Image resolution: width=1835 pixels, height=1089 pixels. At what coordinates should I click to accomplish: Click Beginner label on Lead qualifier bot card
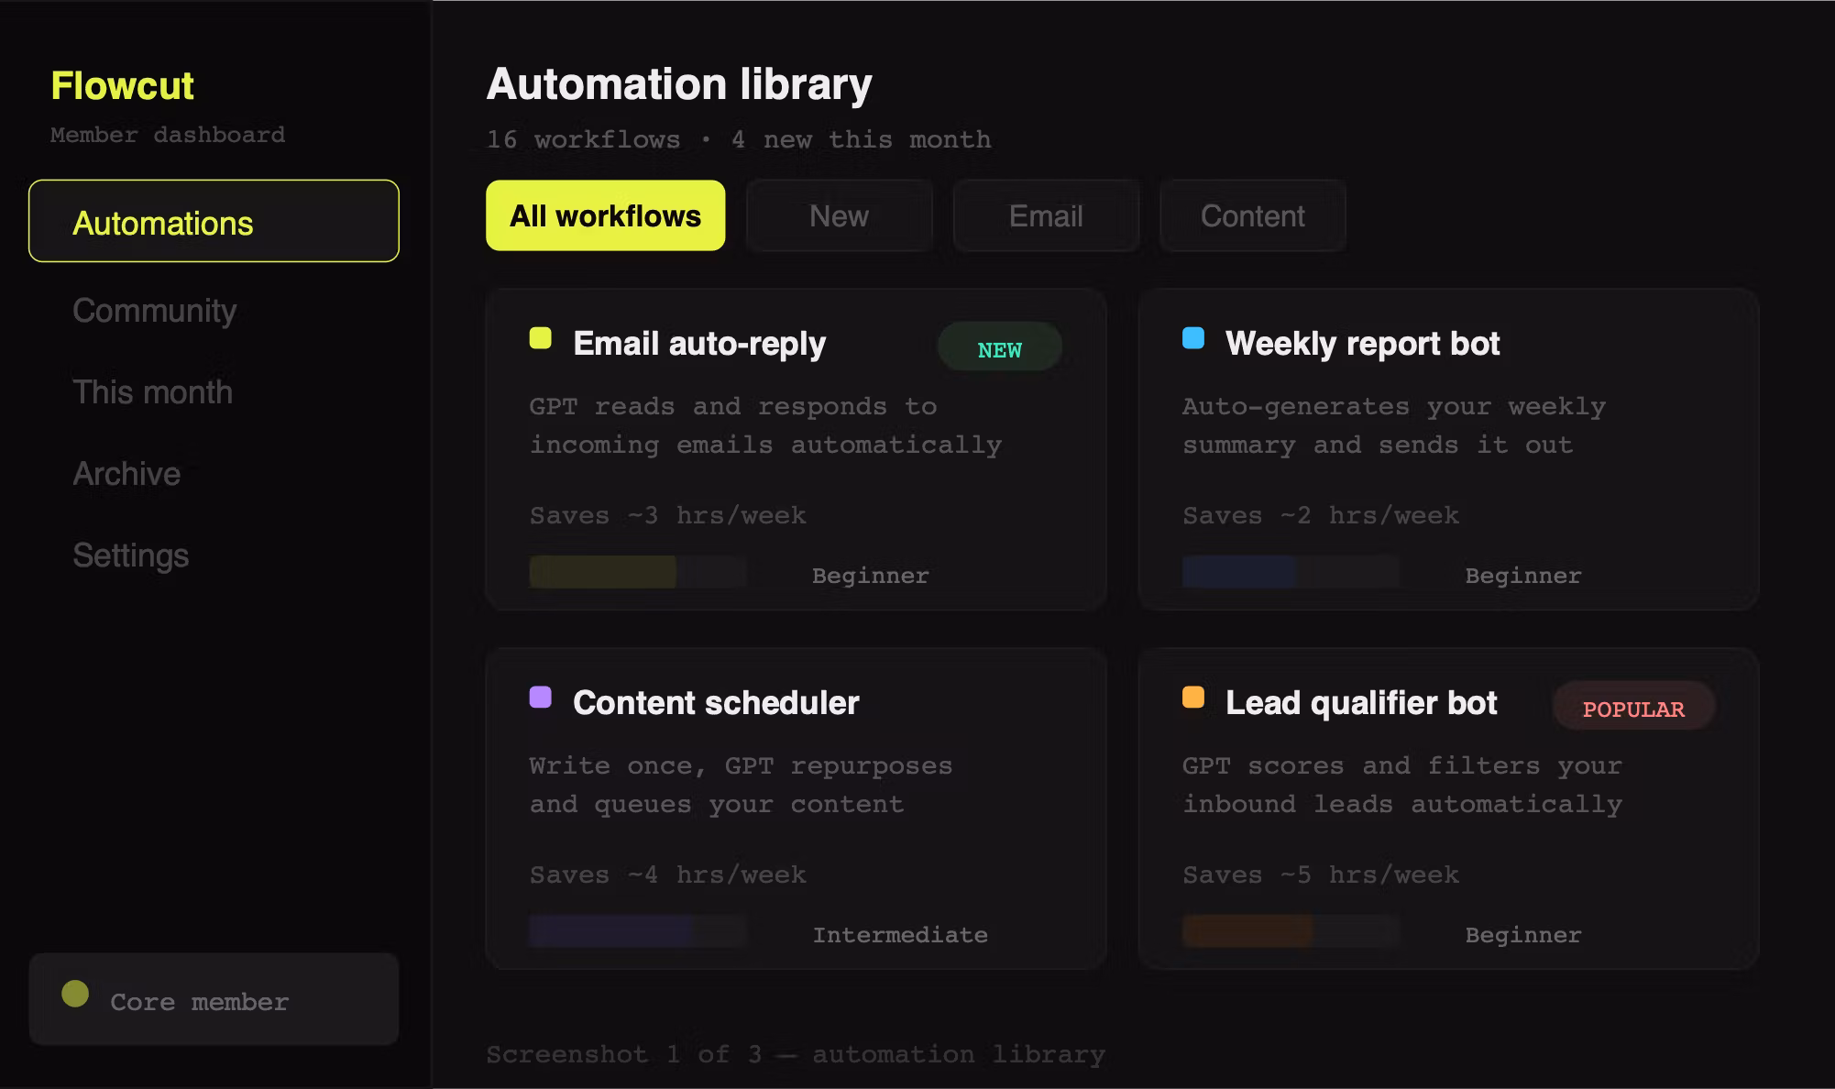(1523, 935)
